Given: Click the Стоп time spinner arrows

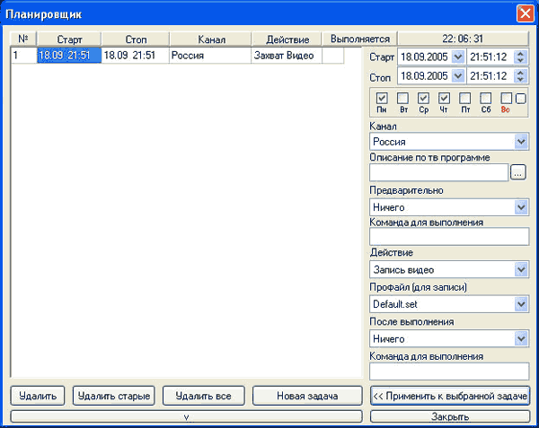Looking at the screenshot, I should [520, 76].
